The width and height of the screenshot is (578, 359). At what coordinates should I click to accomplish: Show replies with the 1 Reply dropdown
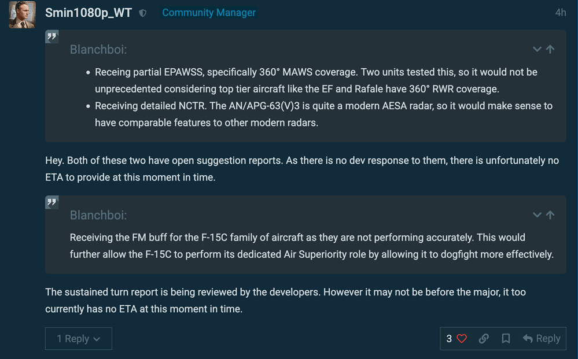79,339
